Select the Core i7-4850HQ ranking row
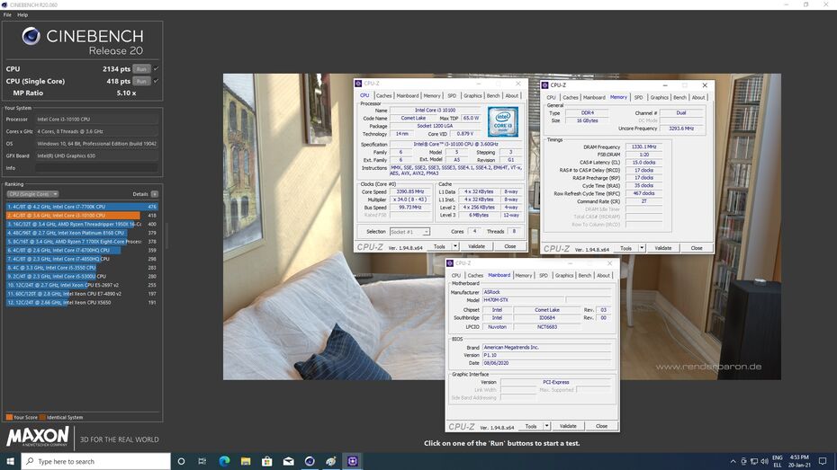The image size is (837, 470). coord(82,259)
